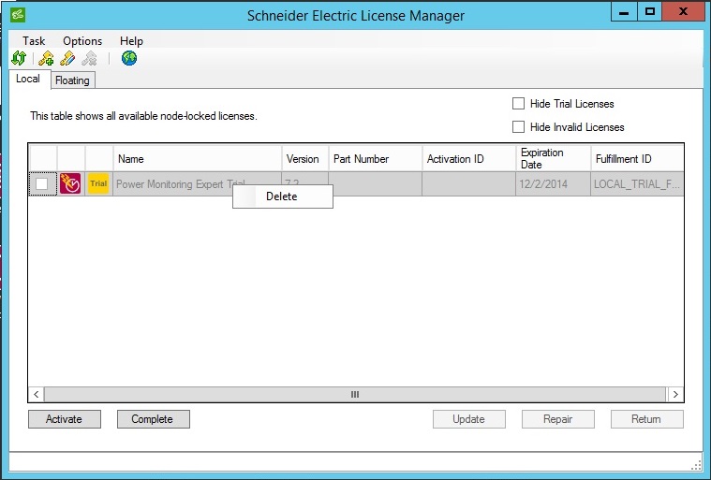The height and width of the screenshot is (480, 711).
Task: Click the Return button
Action: (646, 419)
